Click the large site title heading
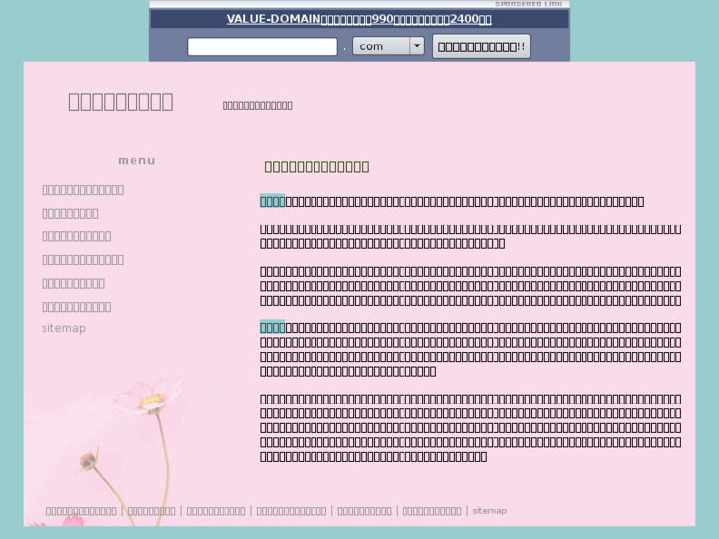Image resolution: width=719 pixels, height=539 pixels. tap(121, 102)
